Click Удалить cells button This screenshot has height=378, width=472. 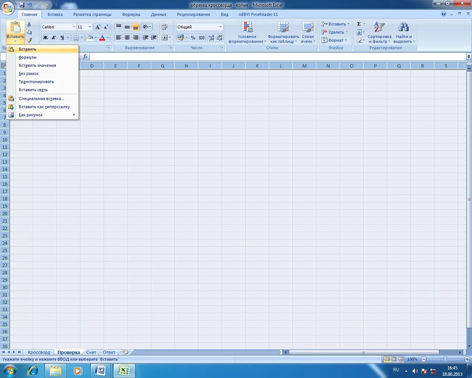(x=335, y=32)
